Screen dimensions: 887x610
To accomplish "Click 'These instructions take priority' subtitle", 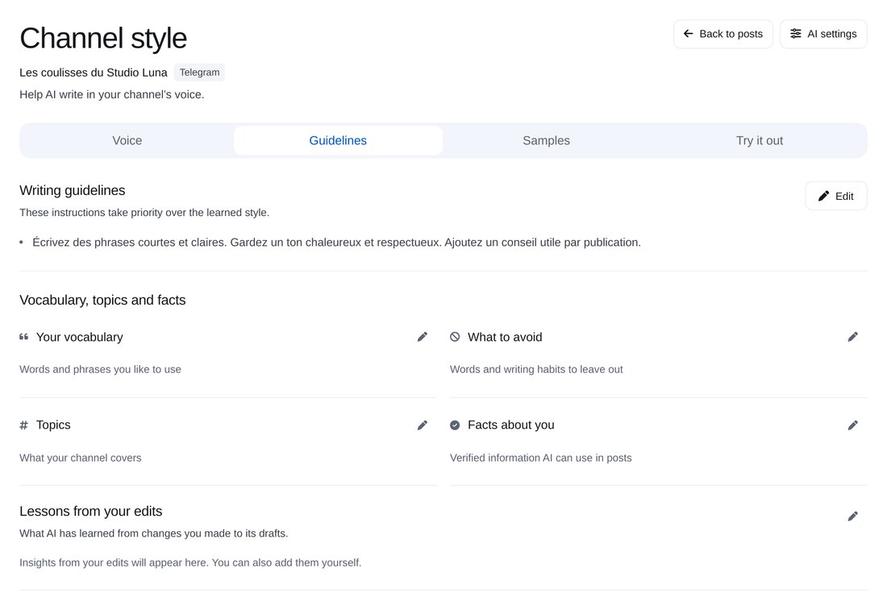I will point(144,213).
